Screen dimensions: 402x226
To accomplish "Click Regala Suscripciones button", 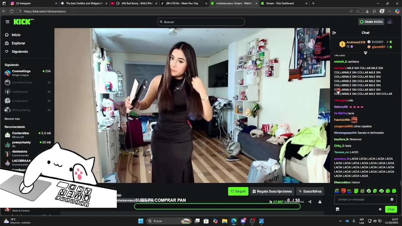I will [272, 191].
